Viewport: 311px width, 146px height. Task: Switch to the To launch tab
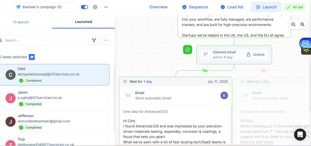click(21, 22)
